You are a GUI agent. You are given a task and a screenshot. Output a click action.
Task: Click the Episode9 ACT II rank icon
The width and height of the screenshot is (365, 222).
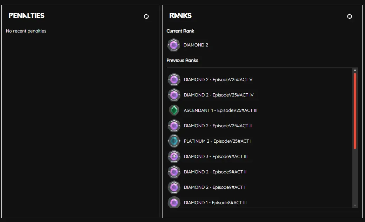(174, 172)
